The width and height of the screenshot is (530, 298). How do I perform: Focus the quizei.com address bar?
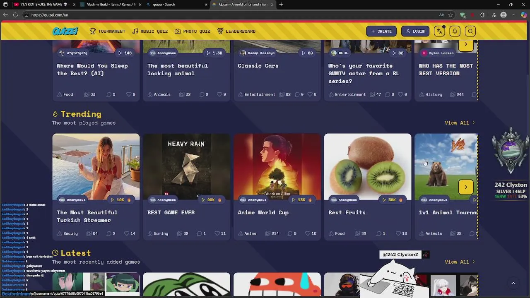(x=232, y=15)
